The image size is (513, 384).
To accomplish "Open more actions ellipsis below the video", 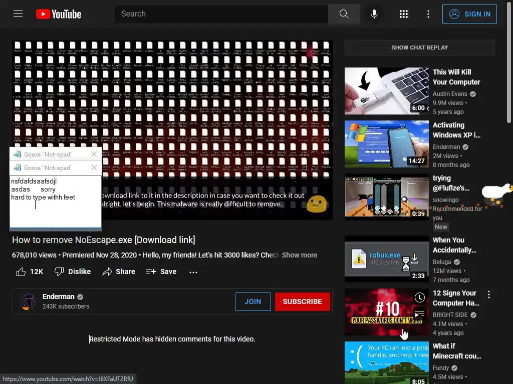I will click(193, 272).
